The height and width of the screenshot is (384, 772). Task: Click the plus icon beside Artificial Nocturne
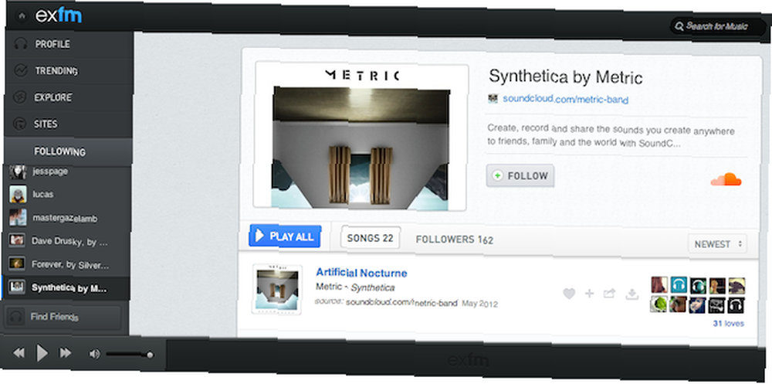click(x=589, y=294)
